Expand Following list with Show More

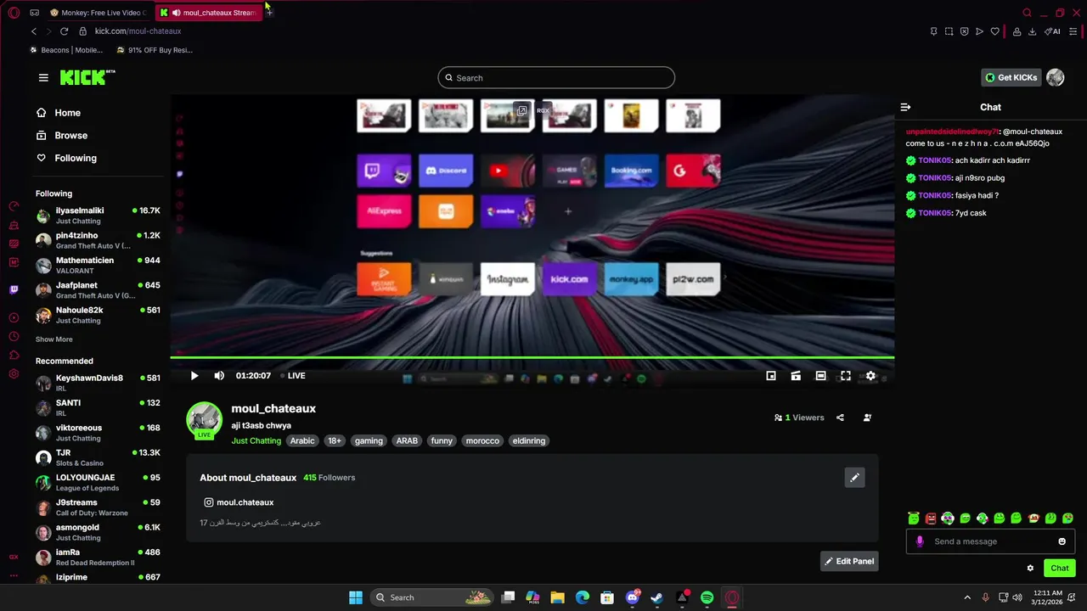coord(54,339)
